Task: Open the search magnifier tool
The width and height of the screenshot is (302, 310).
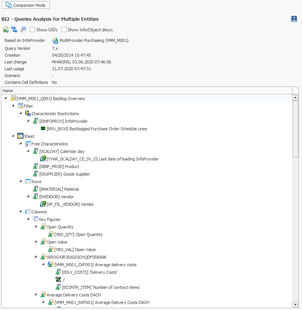Action: (x=23, y=29)
